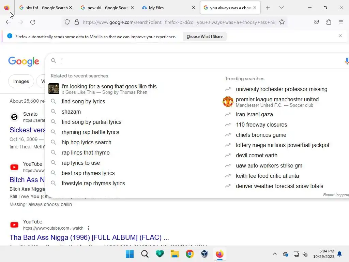This screenshot has height=262, width=349.
Task: Open a new tab with plus
Action: coord(268,8)
